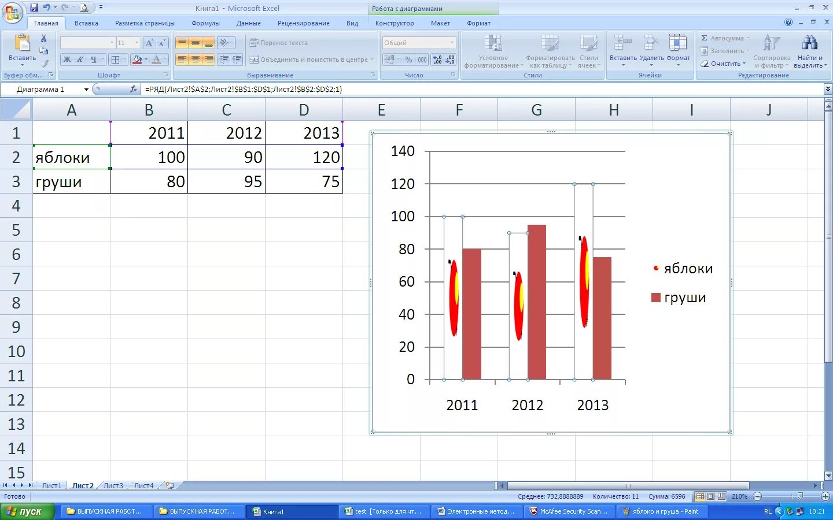Open Excel help question mark
This screenshot has width=833, height=520.
(788, 23)
